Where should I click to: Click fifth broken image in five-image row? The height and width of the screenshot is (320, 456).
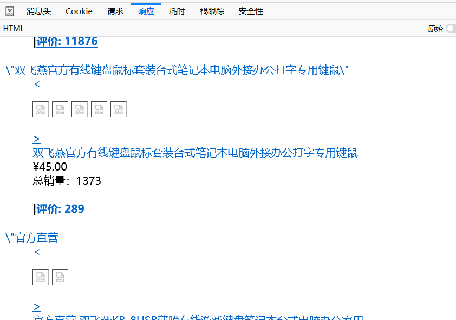coord(119,109)
